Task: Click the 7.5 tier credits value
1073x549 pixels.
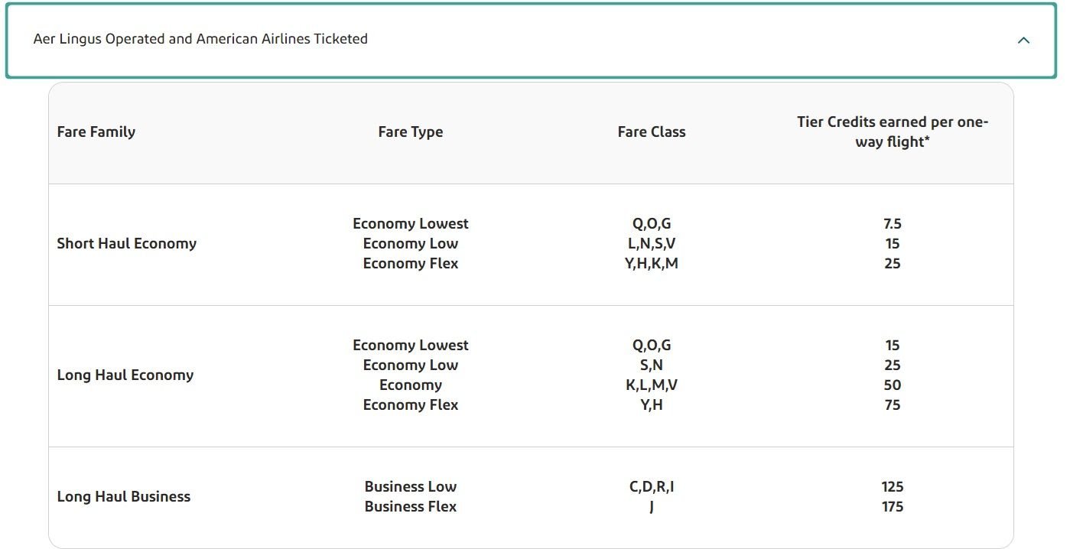Action: click(x=892, y=223)
